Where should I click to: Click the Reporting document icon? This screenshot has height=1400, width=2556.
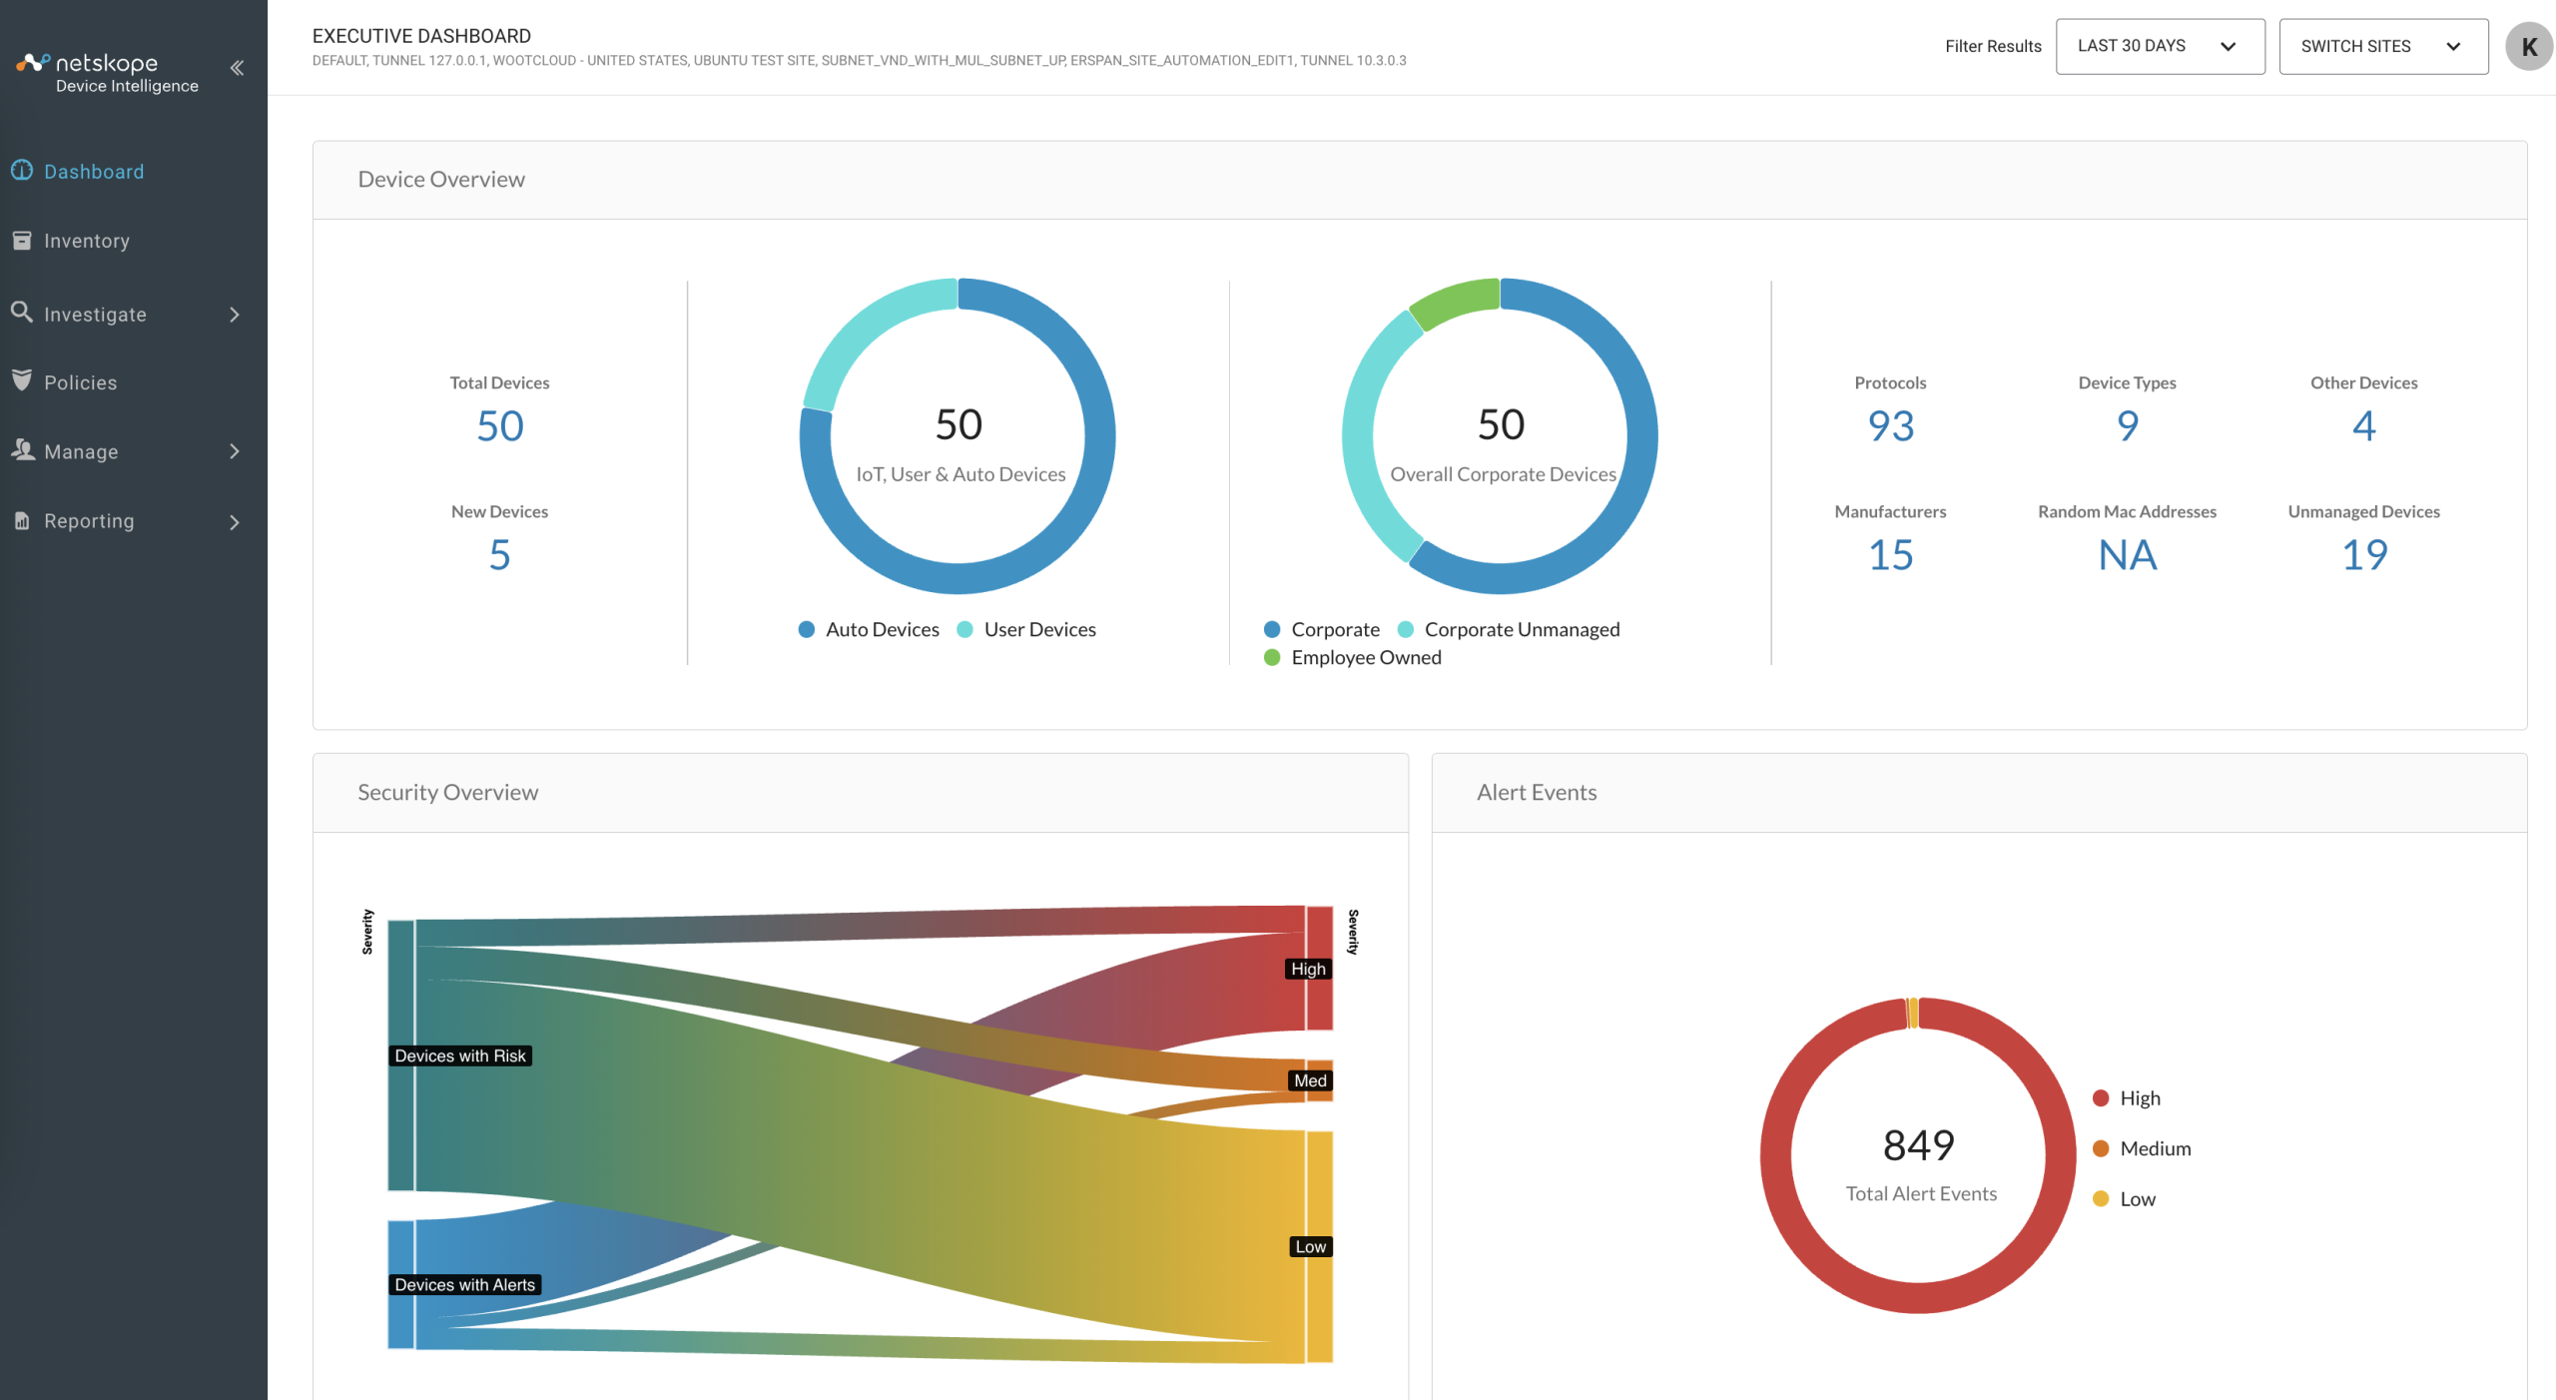pos(22,520)
